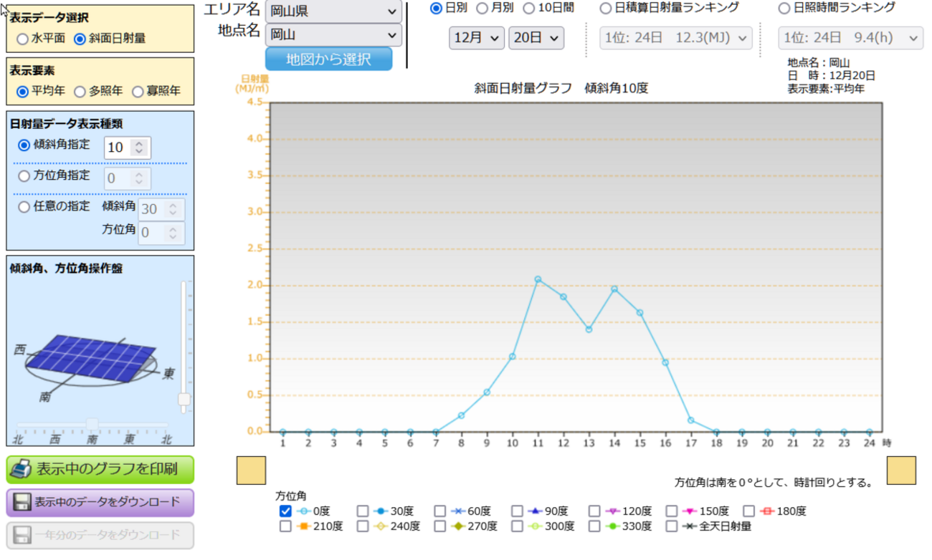The image size is (932, 560).
Task: Click the right yellow square below graph
Action: pos(902,470)
